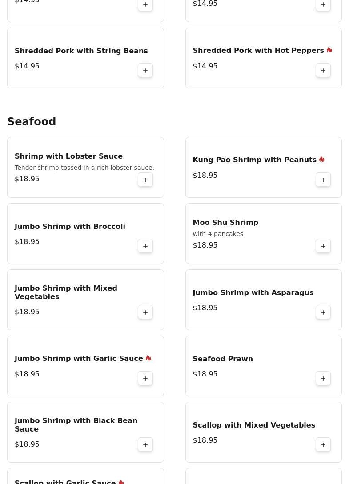This screenshot has width=349, height=484.
Task: Open the Moo Shu Shrimp item title
Action: [x=225, y=223]
